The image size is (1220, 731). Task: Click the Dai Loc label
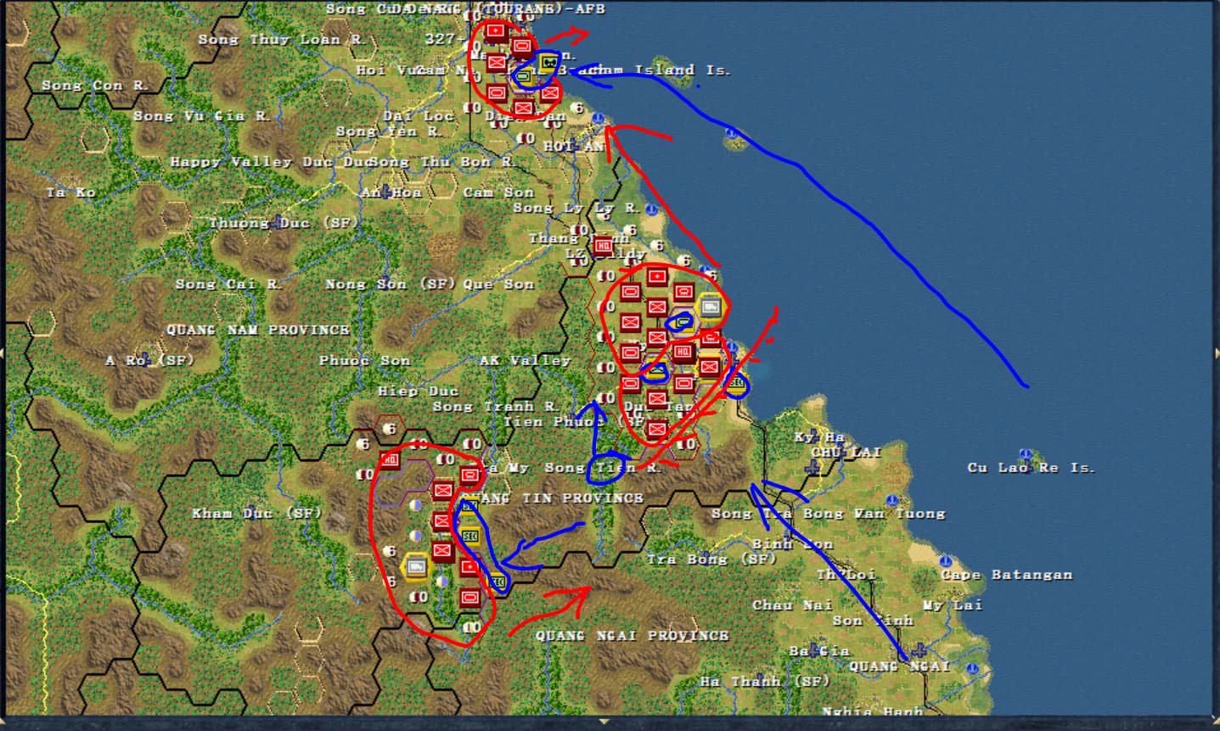[418, 115]
